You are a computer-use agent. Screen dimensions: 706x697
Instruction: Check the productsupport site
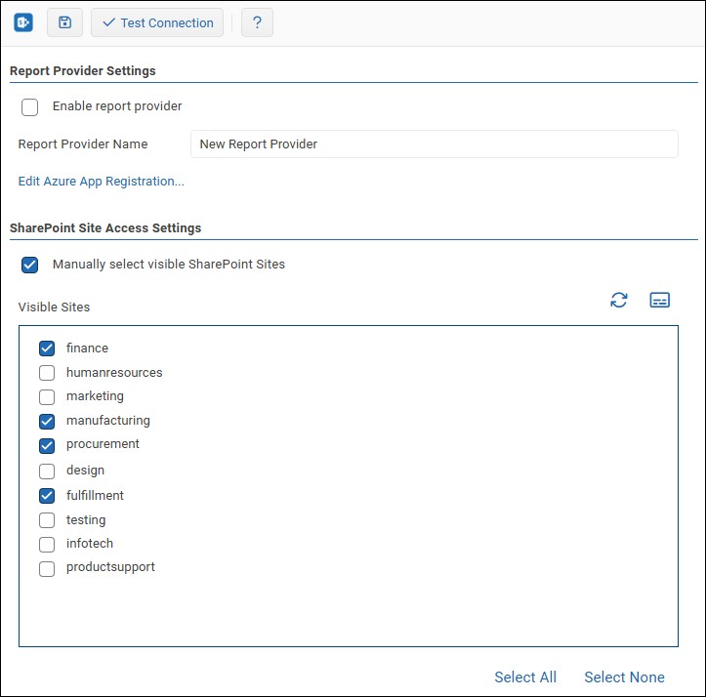(x=47, y=568)
